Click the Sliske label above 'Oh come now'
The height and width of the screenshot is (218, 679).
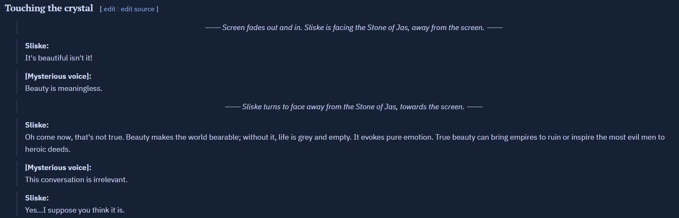(x=37, y=125)
